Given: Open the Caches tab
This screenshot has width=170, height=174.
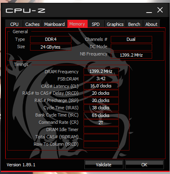Looking at the screenshot, I should [x=32, y=24].
